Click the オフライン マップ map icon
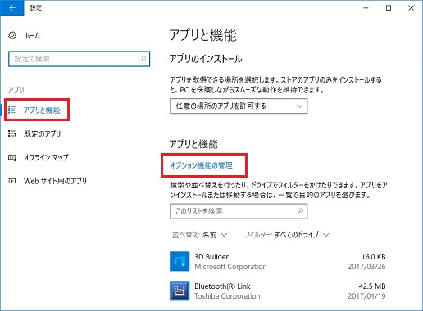Screen dimensions: 423x311 (x=12, y=157)
